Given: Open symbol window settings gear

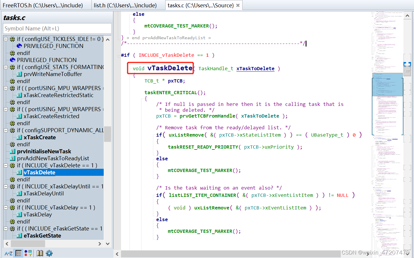Looking at the screenshot, I should pyautogui.click(x=49, y=253).
